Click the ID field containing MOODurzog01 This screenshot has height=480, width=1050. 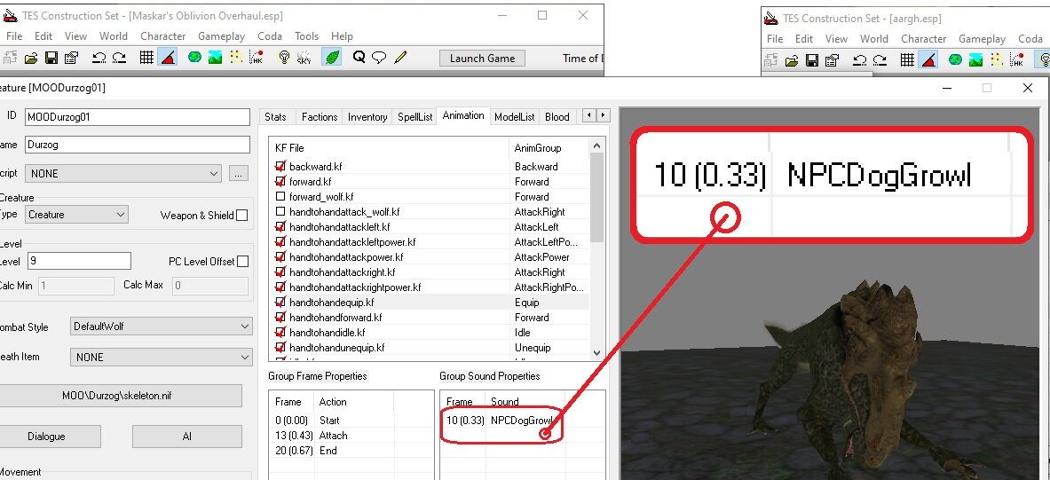click(138, 116)
